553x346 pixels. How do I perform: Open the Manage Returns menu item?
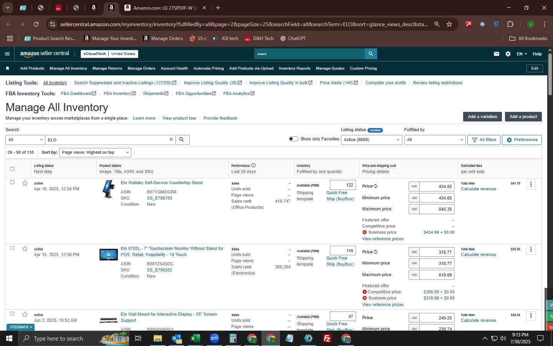click(x=107, y=68)
